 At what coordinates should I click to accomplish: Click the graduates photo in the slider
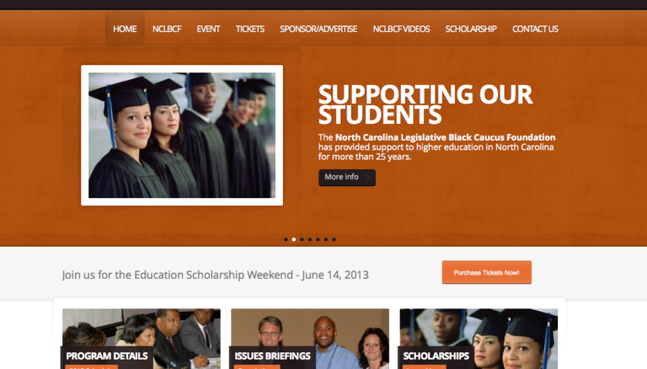coord(182,135)
